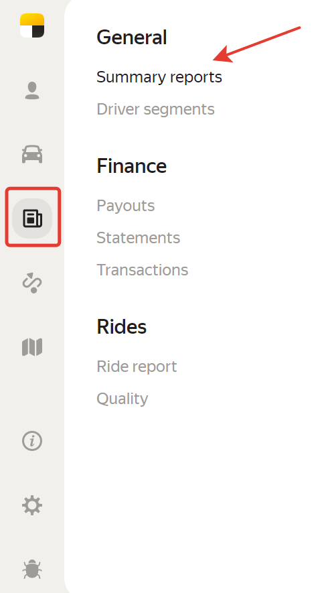Open the Ride report page
This screenshot has height=593, width=328.
[137, 367]
